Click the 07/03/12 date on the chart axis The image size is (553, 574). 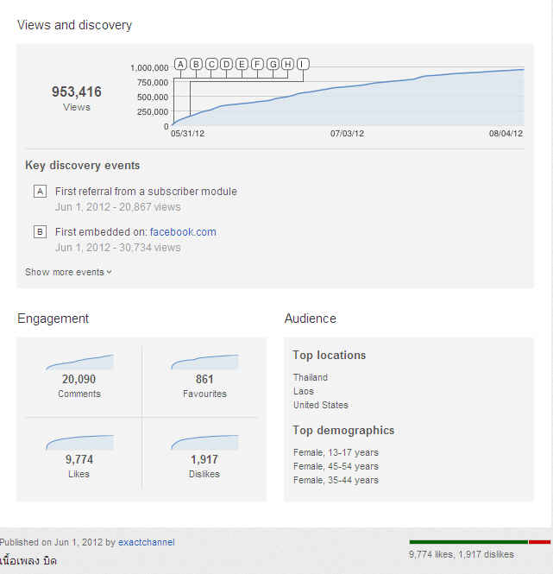point(348,133)
